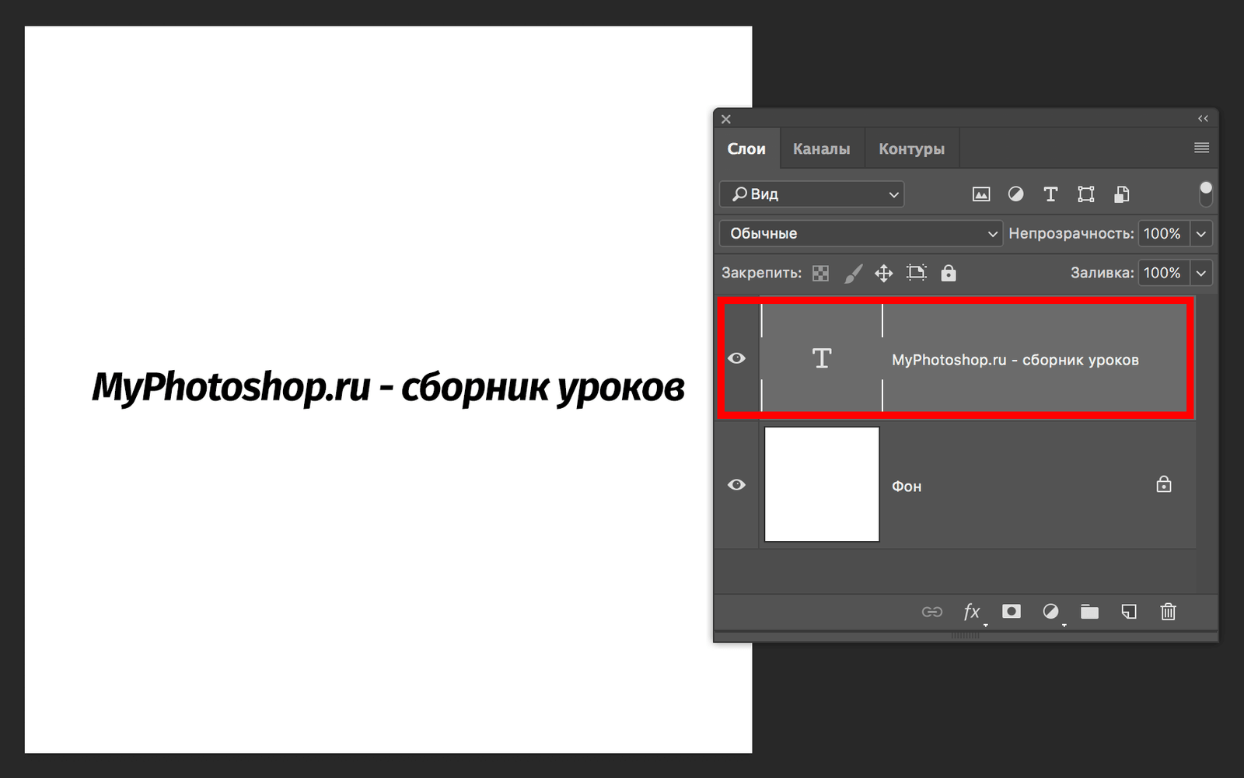Expand the Непрозрачность opacity dropdown arrow

[x=1201, y=233]
